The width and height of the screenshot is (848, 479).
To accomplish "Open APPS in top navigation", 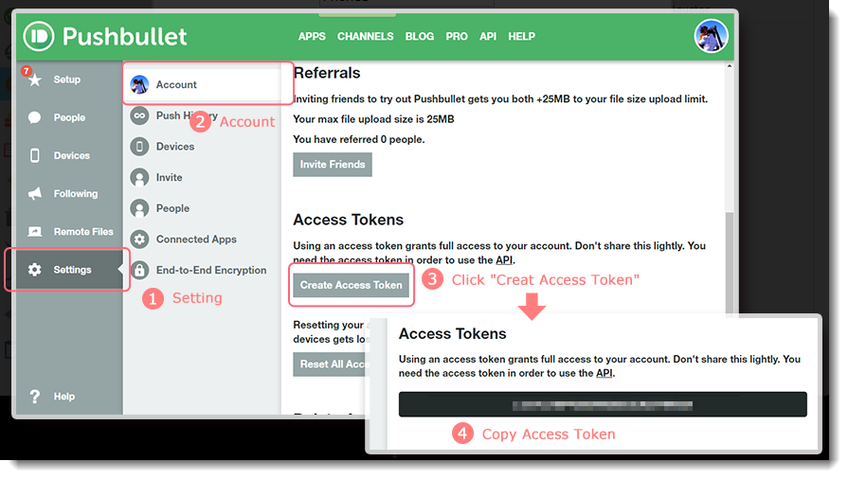I will click(312, 36).
